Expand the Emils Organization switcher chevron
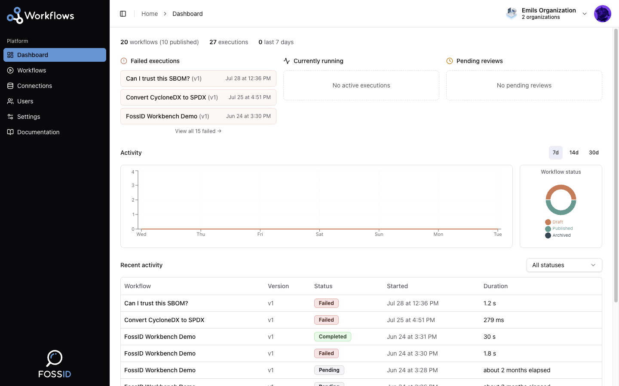The width and height of the screenshot is (619, 386). pos(585,14)
